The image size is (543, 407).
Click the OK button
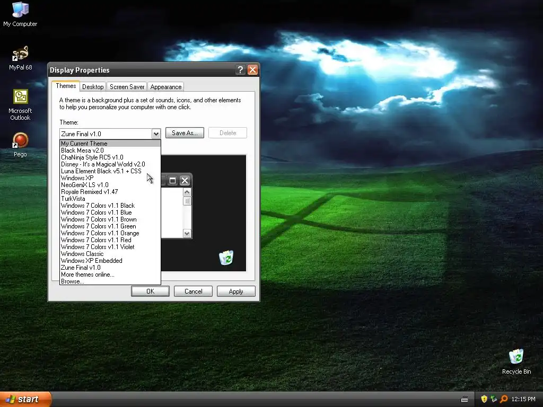coord(150,291)
